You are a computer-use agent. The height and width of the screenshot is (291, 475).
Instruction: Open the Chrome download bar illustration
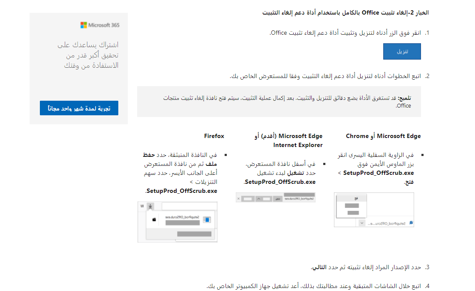pos(374,210)
